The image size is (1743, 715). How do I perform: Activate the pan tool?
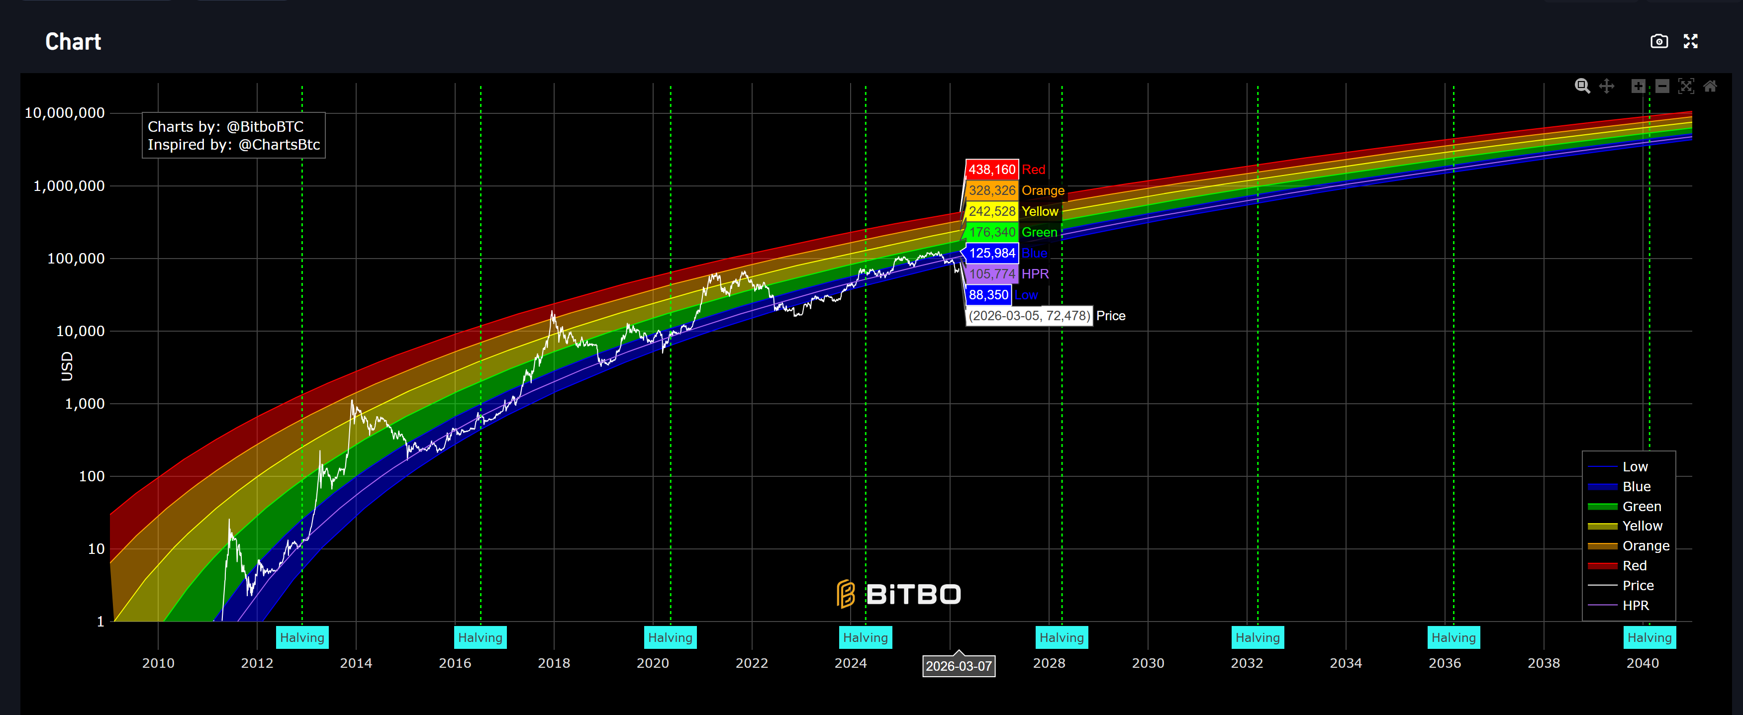1607,86
